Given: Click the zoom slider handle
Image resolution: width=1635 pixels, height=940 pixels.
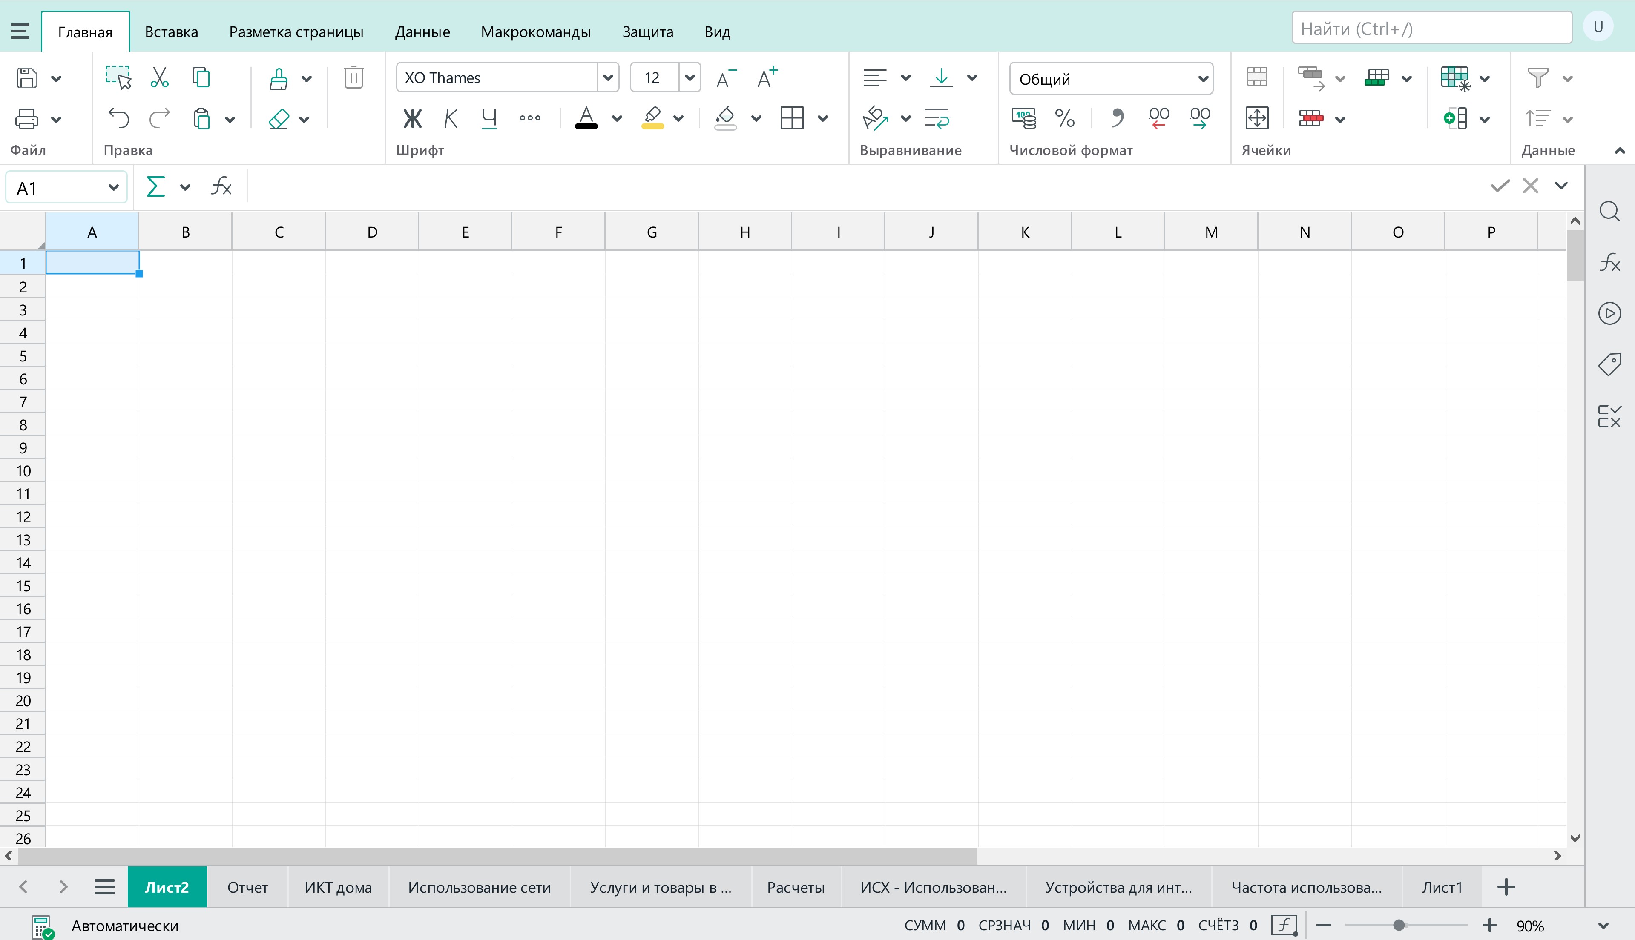Looking at the screenshot, I should (1399, 925).
